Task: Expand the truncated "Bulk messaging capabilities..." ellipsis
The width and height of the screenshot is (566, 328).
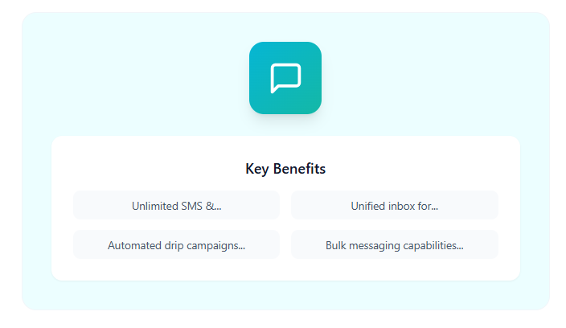Action: click(x=459, y=246)
